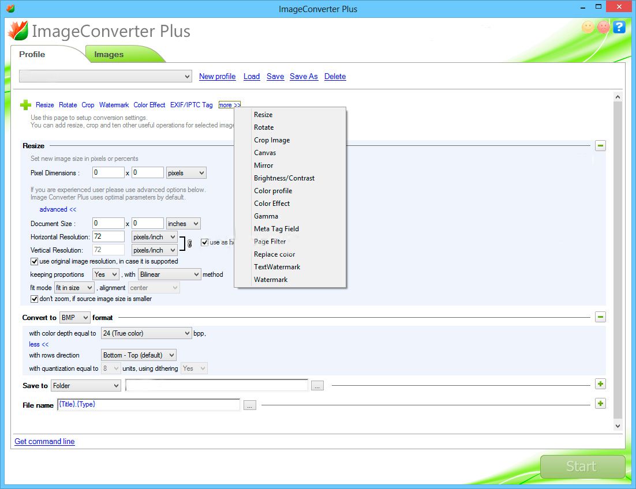Switch to the Images tab
The height and width of the screenshot is (489, 636).
(x=109, y=54)
